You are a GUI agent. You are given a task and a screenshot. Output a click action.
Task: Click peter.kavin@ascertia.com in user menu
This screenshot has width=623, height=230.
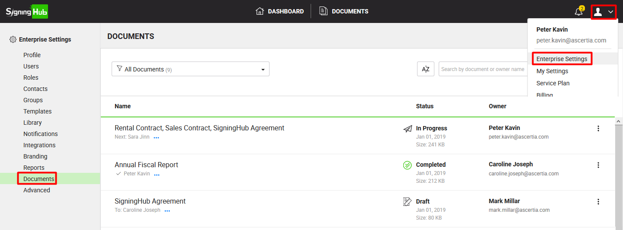pos(571,40)
